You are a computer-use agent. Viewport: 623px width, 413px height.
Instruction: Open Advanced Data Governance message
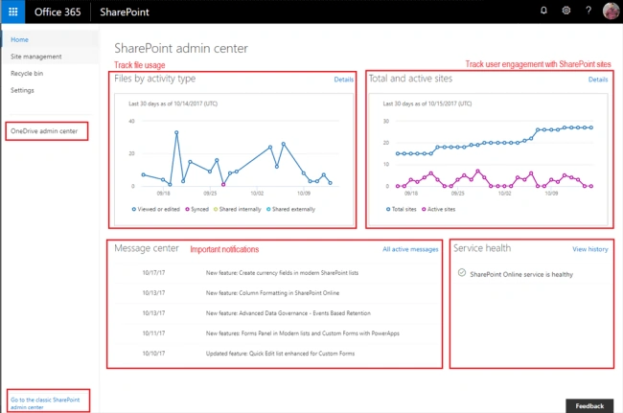point(288,313)
